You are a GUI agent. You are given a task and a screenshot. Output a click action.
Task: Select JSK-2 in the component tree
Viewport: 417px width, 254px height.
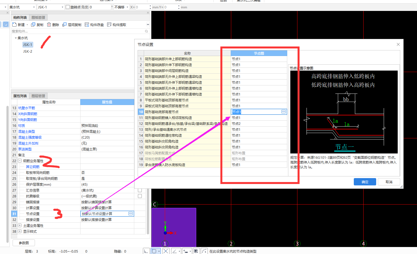27,51
